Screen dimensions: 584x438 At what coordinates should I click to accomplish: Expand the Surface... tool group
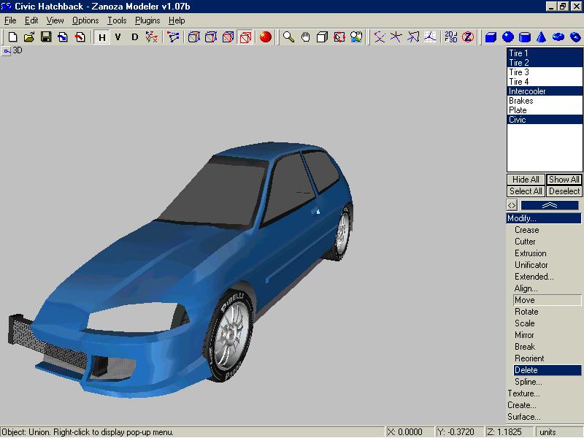coord(523,417)
